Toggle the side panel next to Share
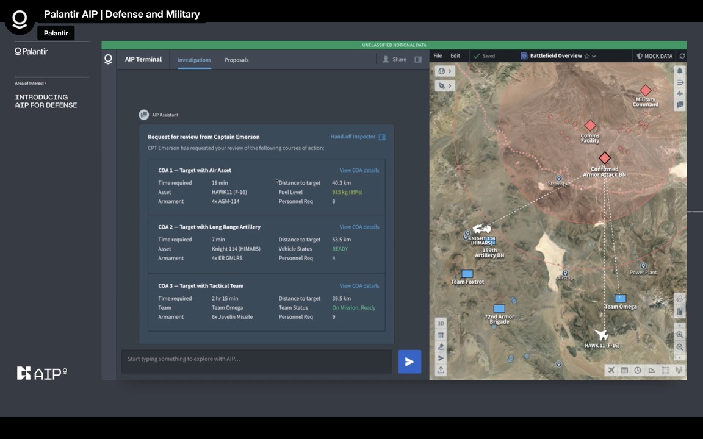The image size is (703, 439). click(418, 60)
